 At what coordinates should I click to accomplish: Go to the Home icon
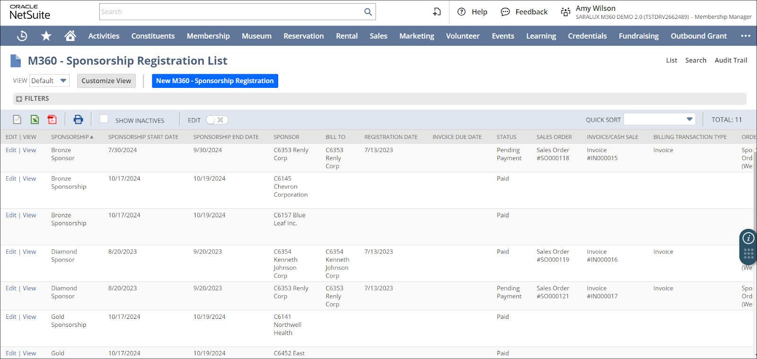coord(70,36)
